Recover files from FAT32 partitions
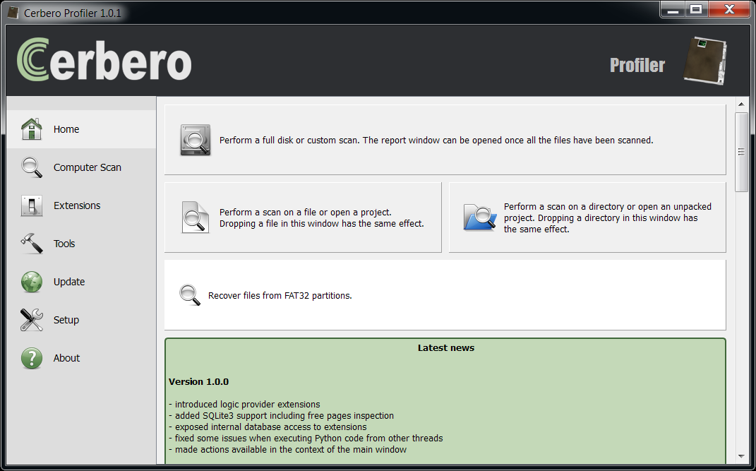The image size is (756, 471). click(x=445, y=295)
